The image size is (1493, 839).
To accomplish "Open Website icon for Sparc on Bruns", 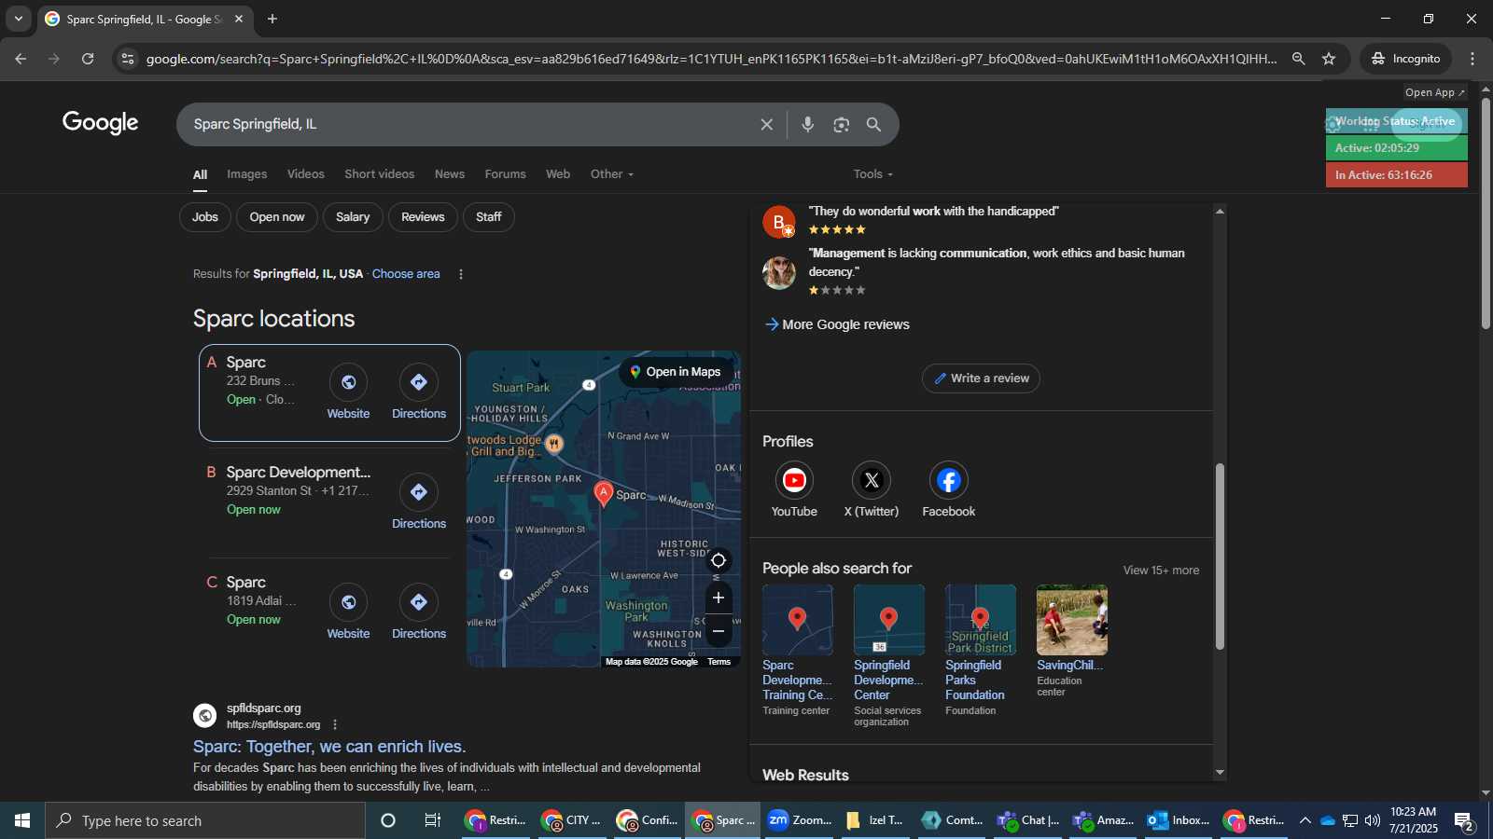I will click(348, 382).
